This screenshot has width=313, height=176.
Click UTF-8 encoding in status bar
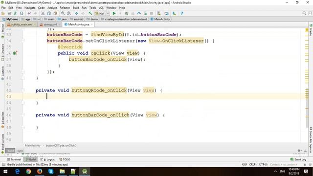(x=264, y=164)
